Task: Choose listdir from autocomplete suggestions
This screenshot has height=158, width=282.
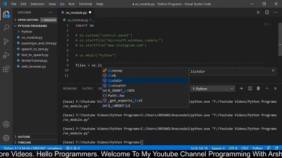Action: click(x=145, y=81)
